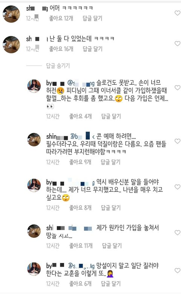Collapse replies via '답글 숨기기'
Screen dimensions: 181x294
(58, 66)
